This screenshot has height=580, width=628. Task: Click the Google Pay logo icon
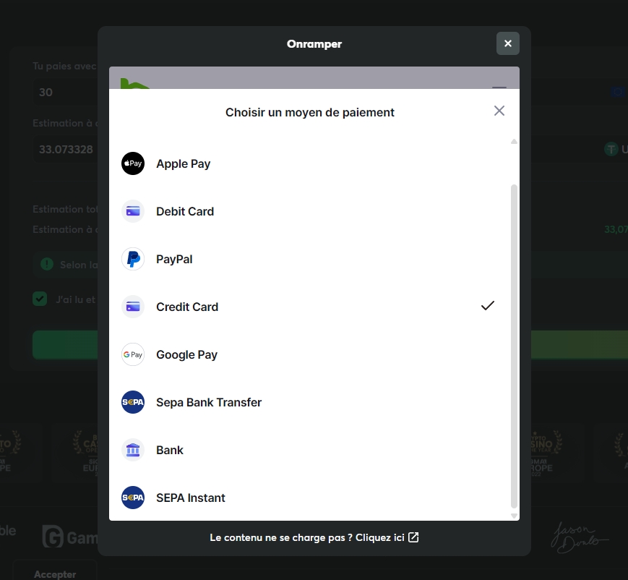[133, 354]
